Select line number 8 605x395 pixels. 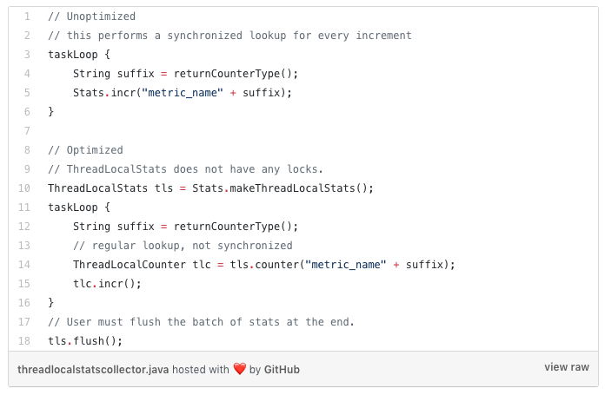(x=27, y=150)
